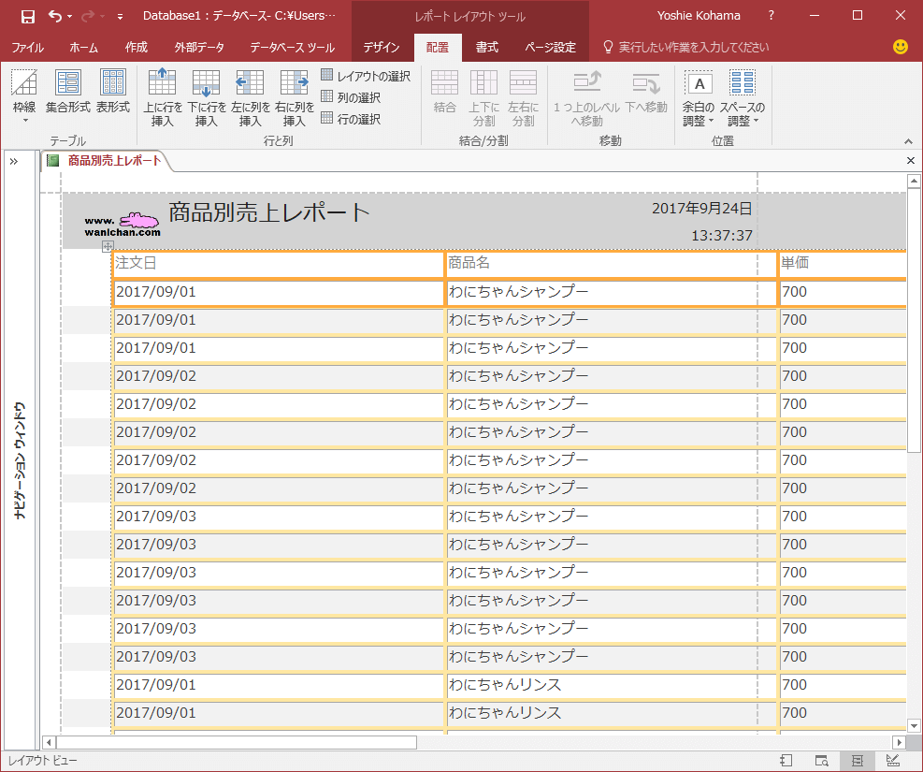Select the 商品名 column header
The height and width of the screenshot is (772, 923).
point(612,263)
